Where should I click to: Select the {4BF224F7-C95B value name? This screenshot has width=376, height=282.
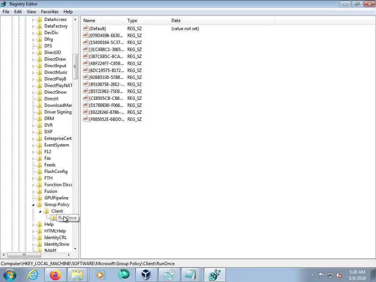tap(106, 63)
